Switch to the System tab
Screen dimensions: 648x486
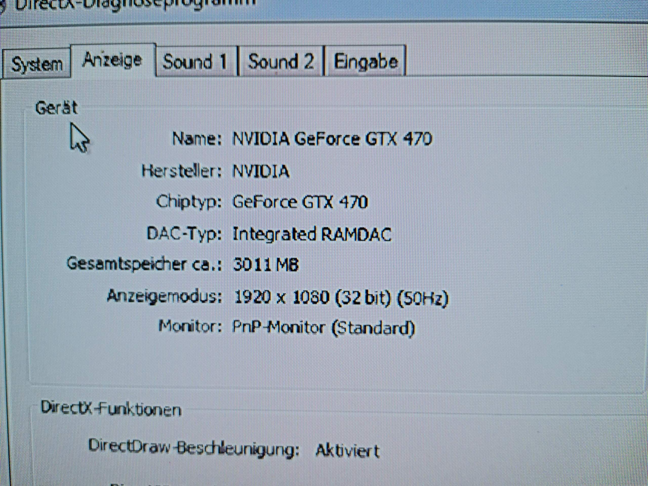(36, 64)
